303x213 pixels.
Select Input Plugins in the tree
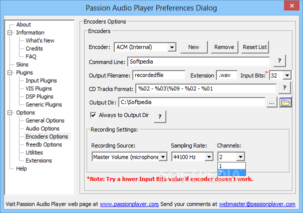(41, 80)
